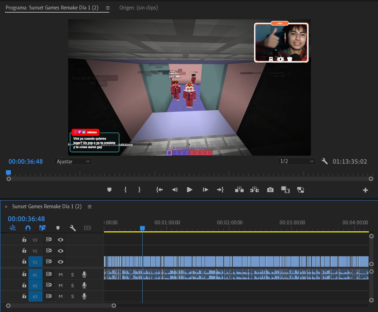Target track A1 for editing

tap(35, 274)
